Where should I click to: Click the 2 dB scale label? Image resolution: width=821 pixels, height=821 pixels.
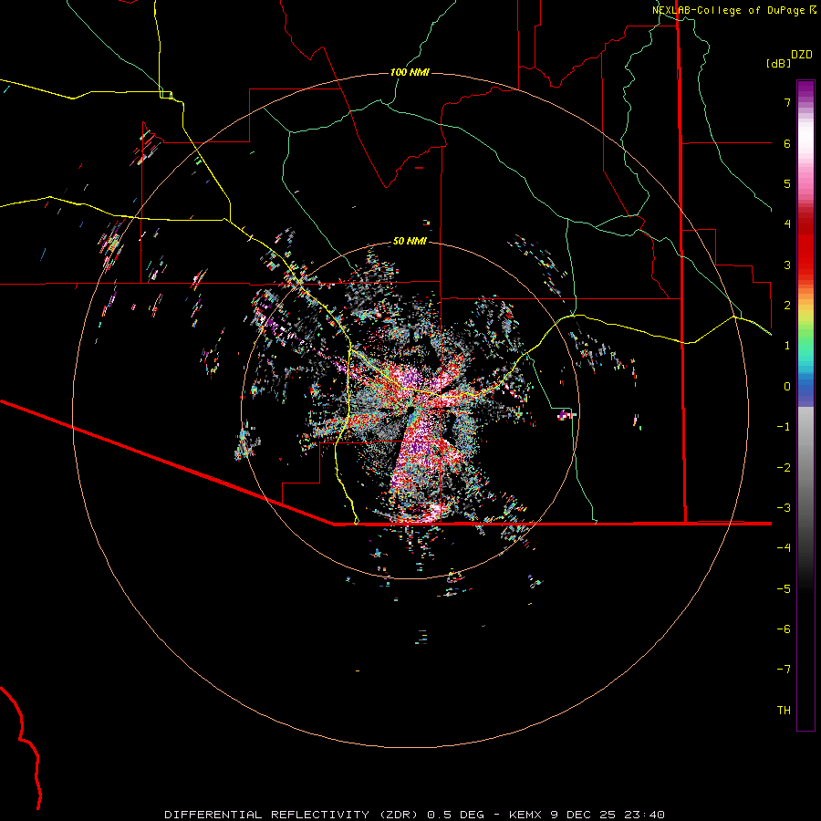pos(787,306)
